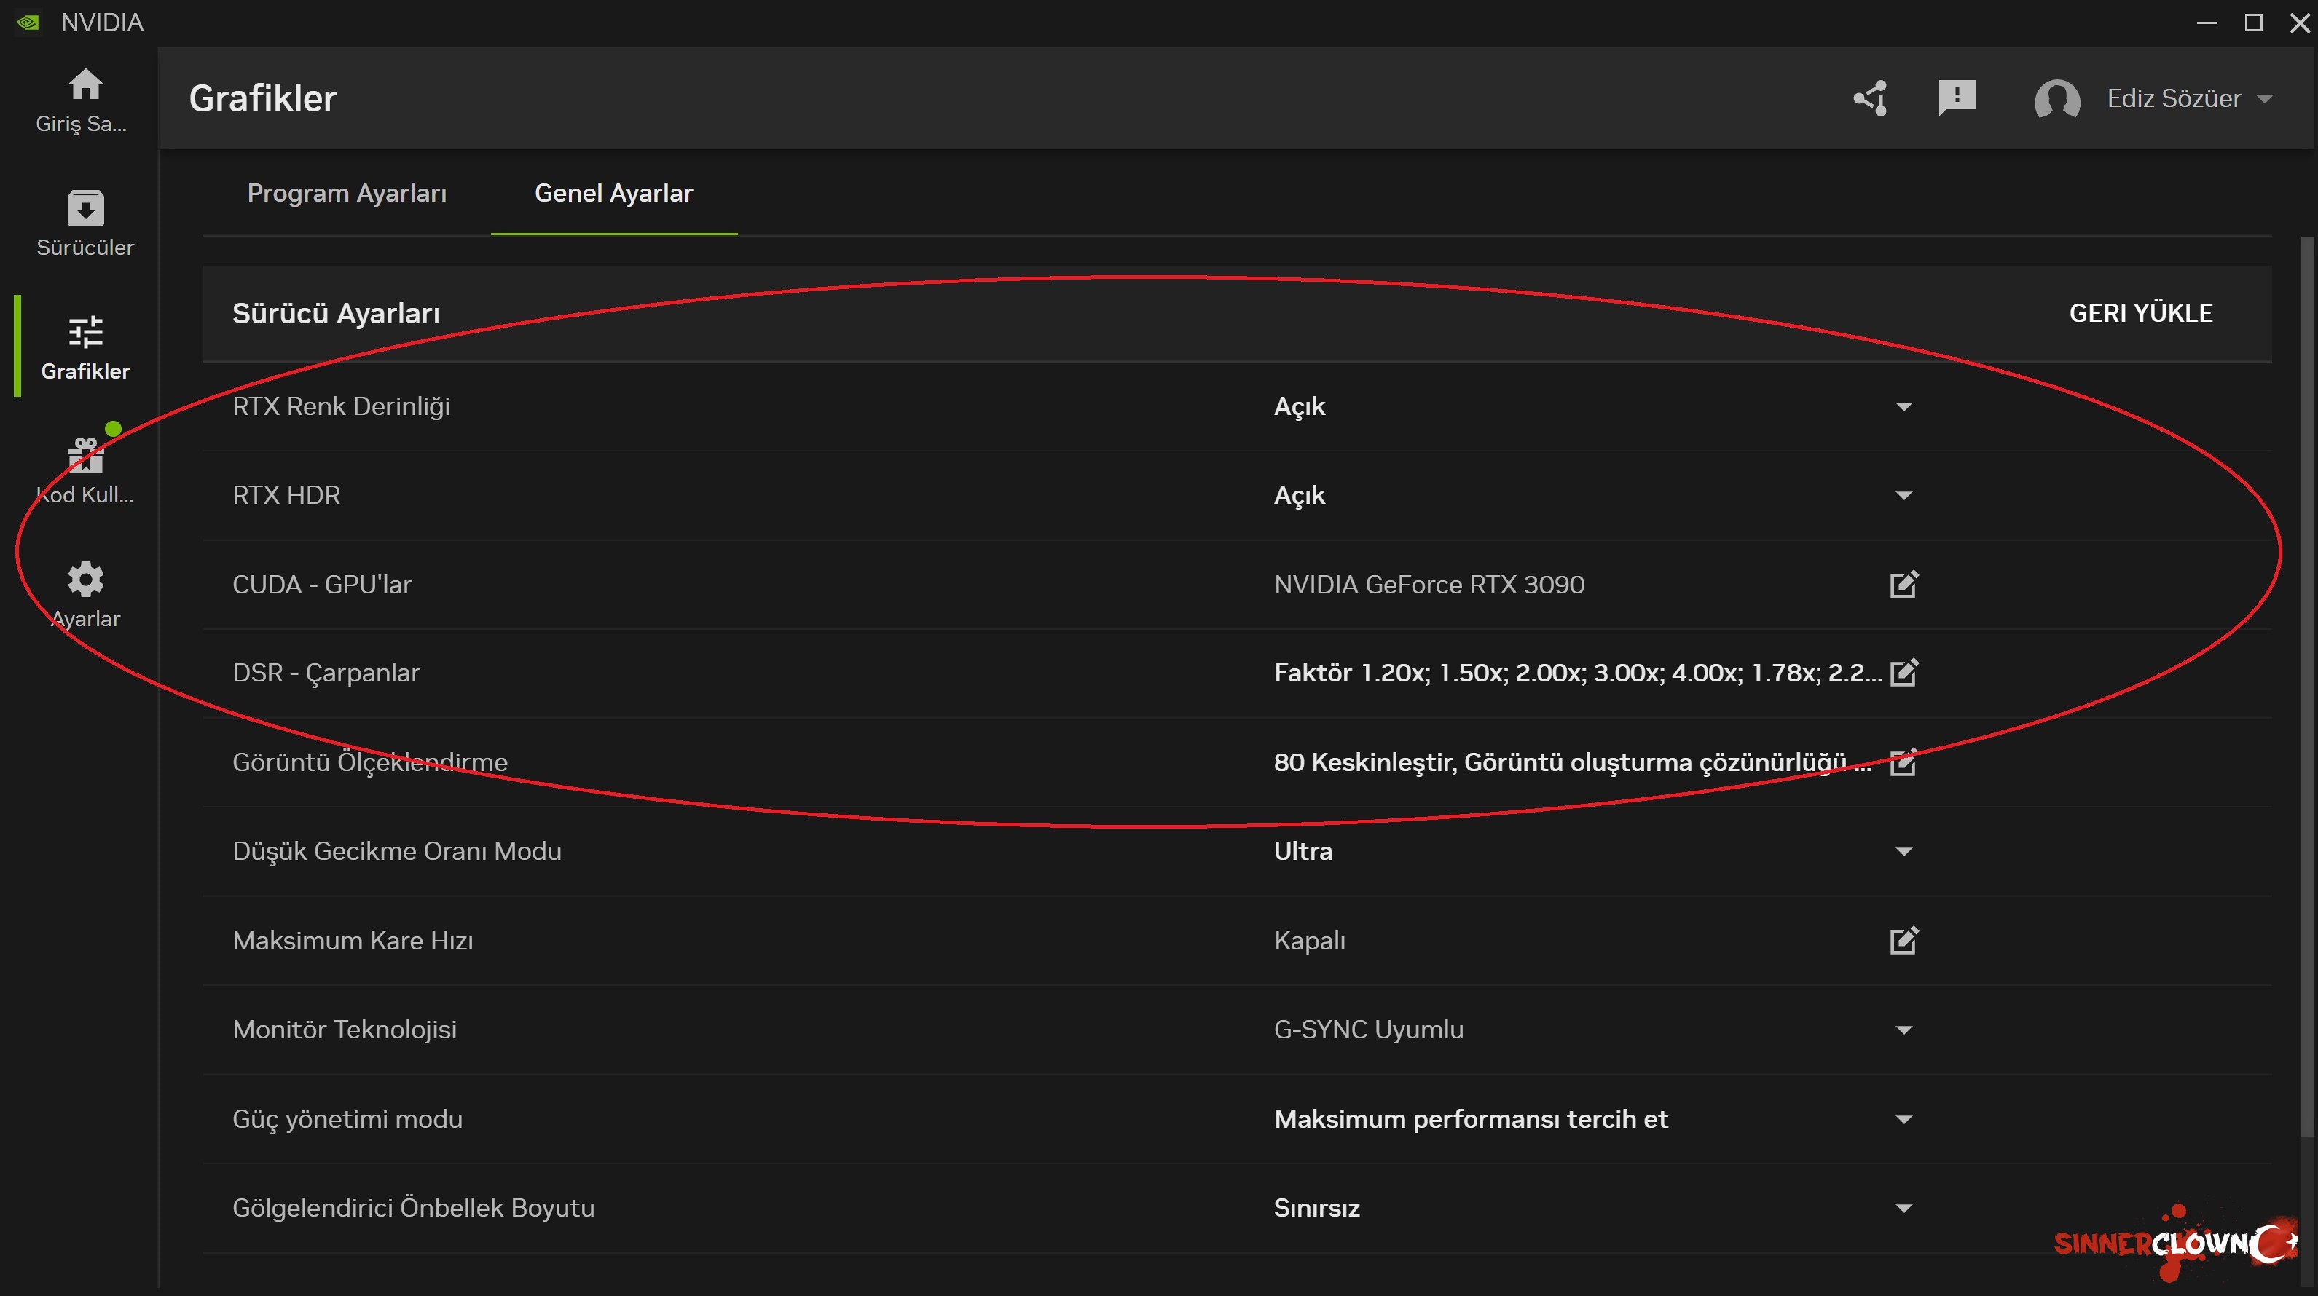Edit the Maksimum Kare Hızı setting

tap(1903, 941)
